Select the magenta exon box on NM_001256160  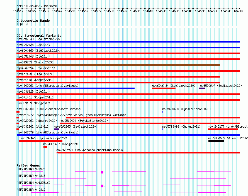[102, 186]
